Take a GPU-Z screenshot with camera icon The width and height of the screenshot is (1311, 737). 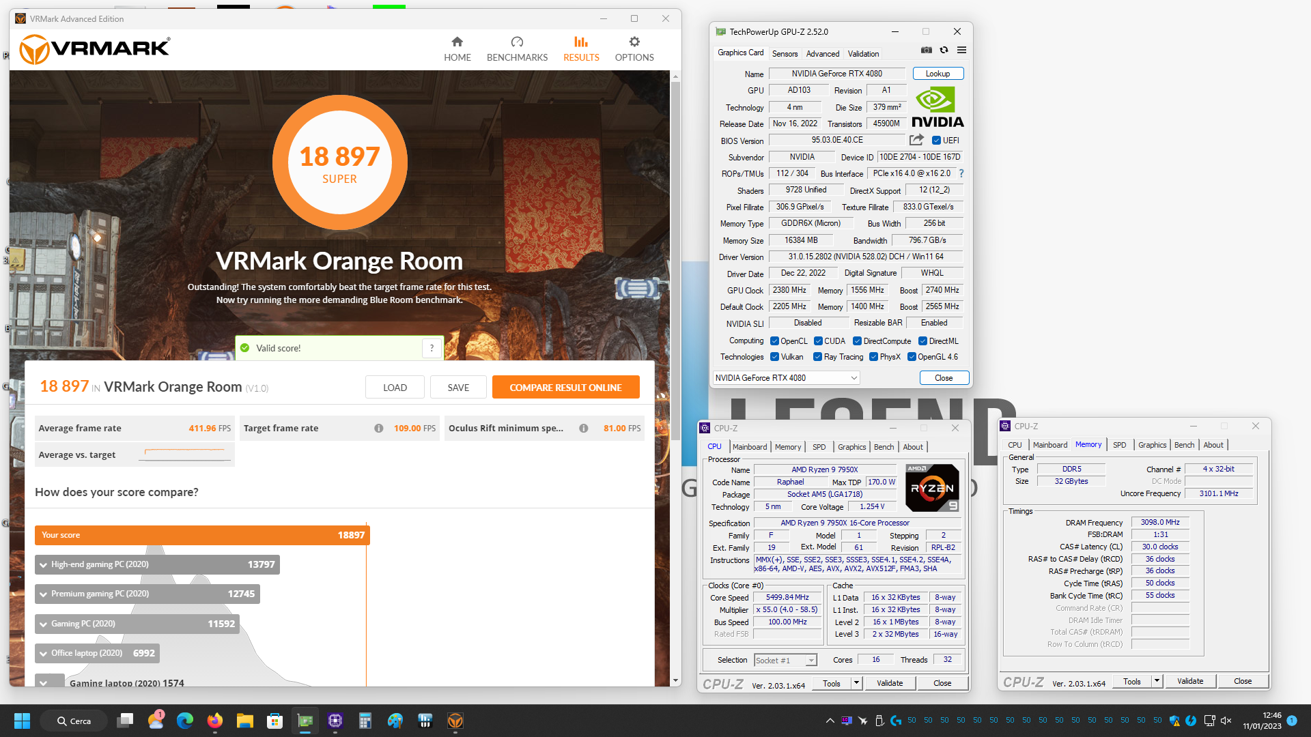click(x=926, y=50)
